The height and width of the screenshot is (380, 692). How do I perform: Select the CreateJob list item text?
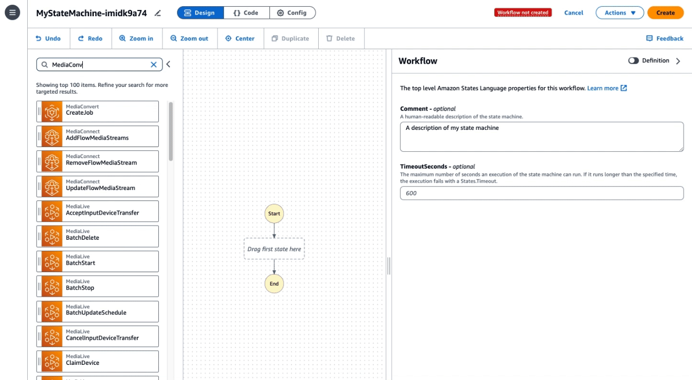click(80, 113)
